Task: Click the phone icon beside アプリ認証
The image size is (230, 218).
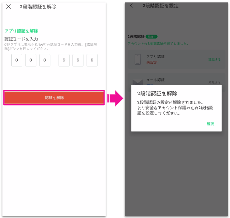Action: [x=138, y=59]
